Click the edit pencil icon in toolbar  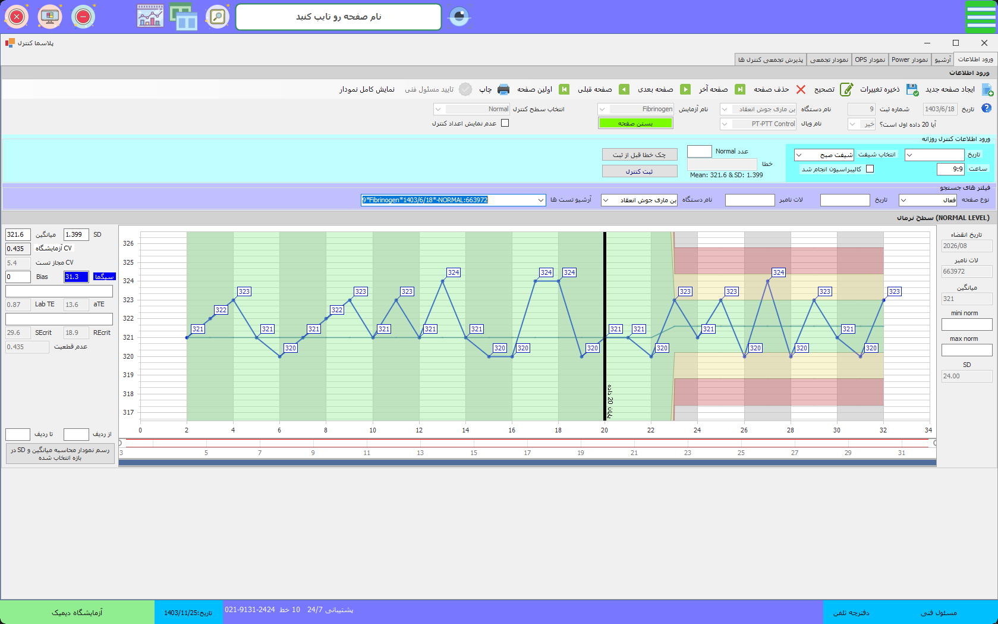click(x=846, y=89)
